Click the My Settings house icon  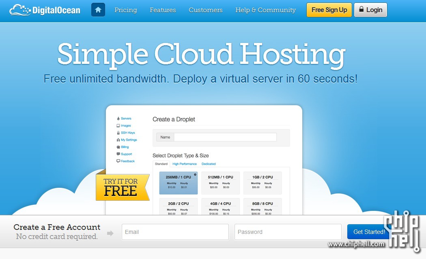118,140
